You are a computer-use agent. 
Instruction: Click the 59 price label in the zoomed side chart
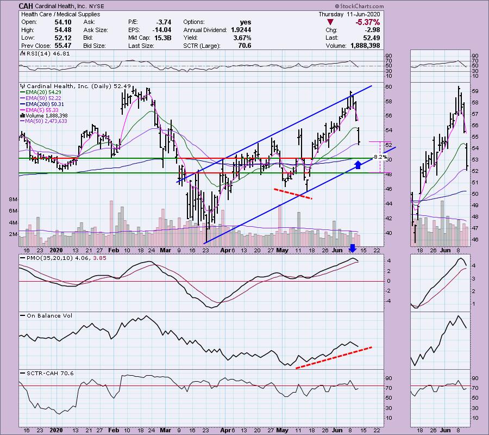click(475, 91)
